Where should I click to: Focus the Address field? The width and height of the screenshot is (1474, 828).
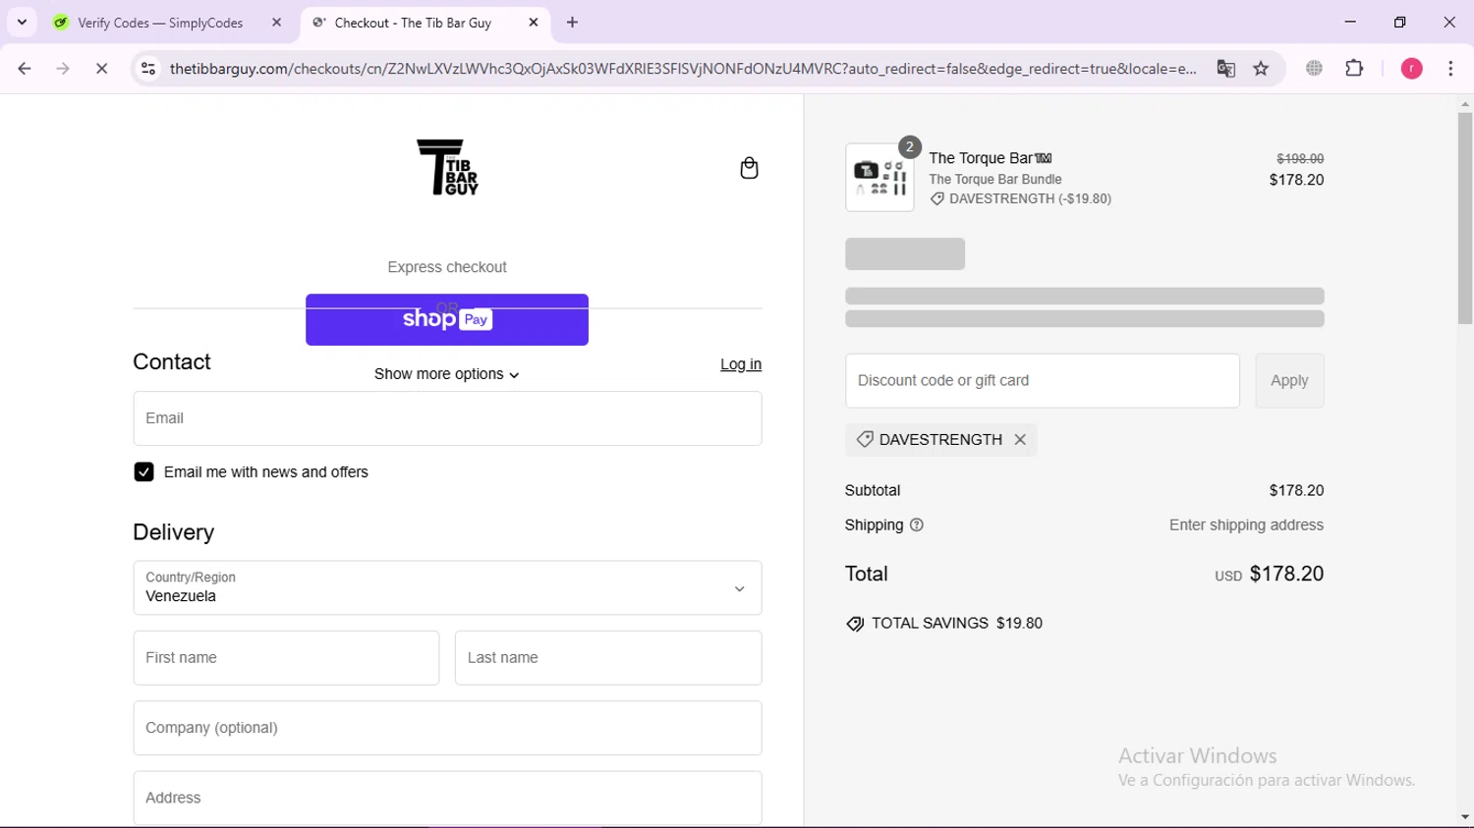click(447, 798)
